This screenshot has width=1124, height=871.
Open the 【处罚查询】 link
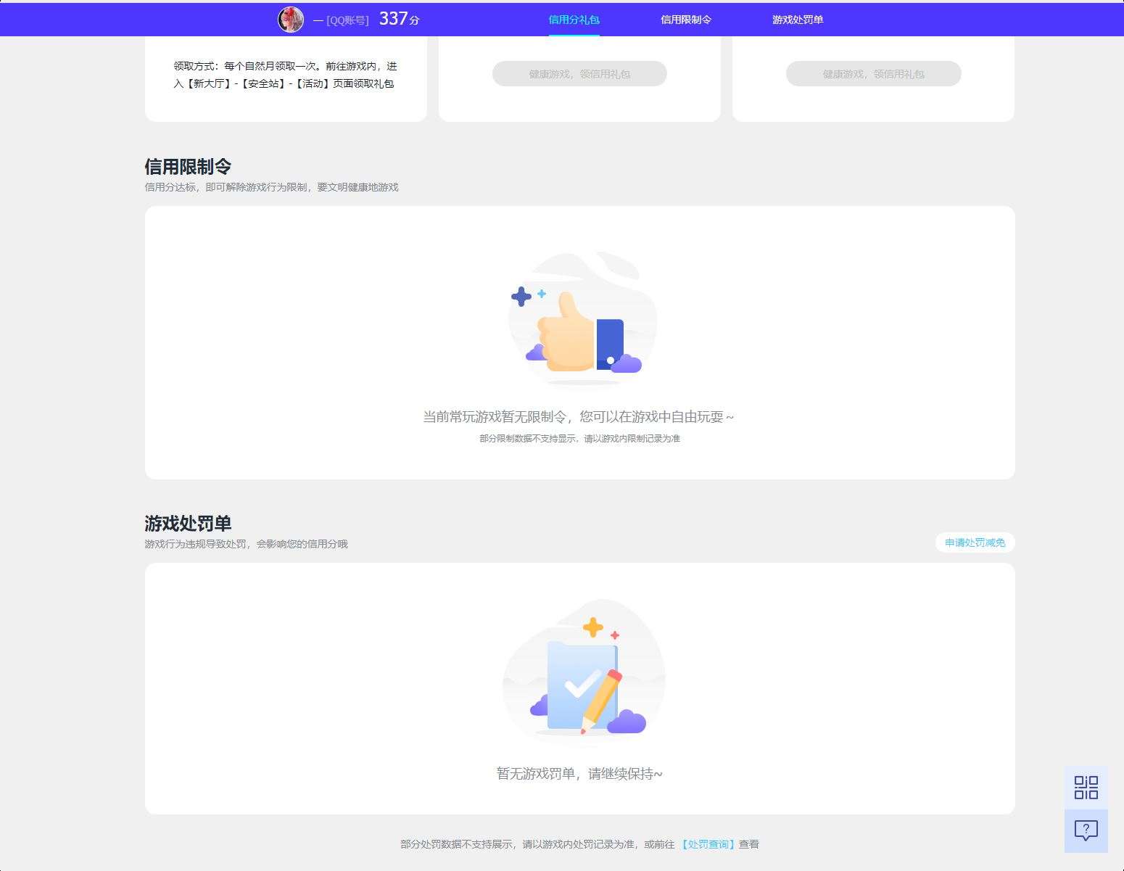pyautogui.click(x=708, y=844)
